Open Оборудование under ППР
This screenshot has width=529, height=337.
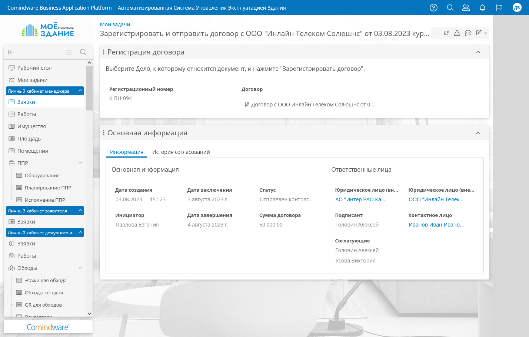pyautogui.click(x=42, y=175)
